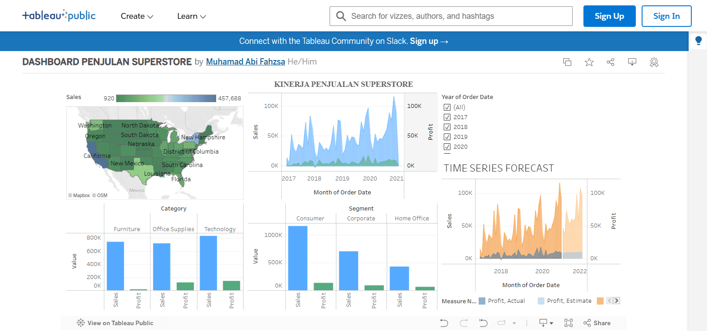Click the download icon in the viz header
This screenshot has width=707, height=331.
632,62
